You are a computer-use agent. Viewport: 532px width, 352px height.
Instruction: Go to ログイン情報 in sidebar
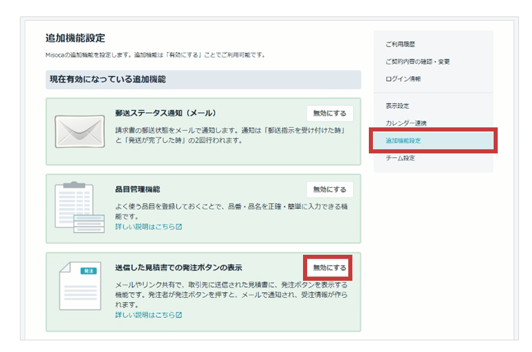(x=402, y=79)
